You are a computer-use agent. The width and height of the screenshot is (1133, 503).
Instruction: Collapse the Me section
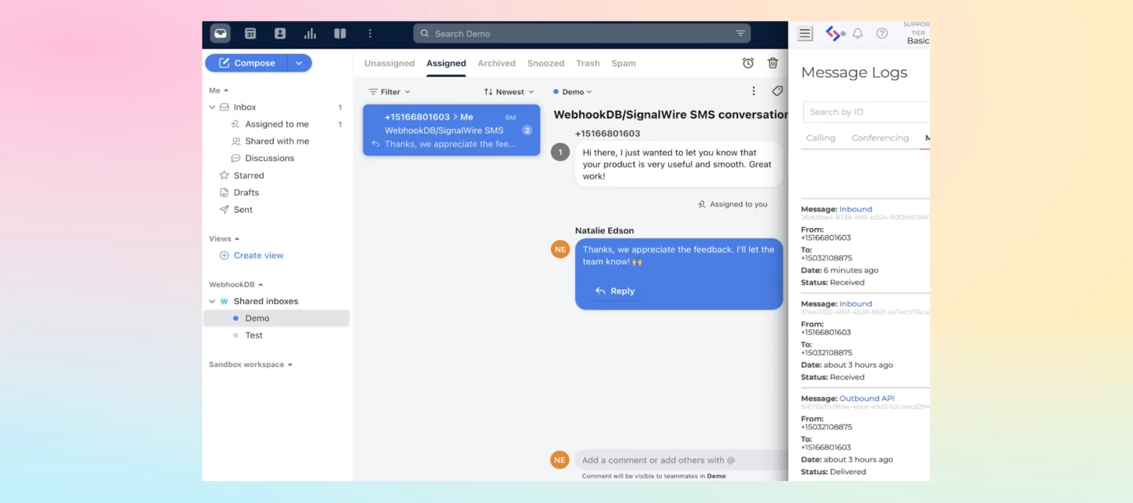(219, 90)
